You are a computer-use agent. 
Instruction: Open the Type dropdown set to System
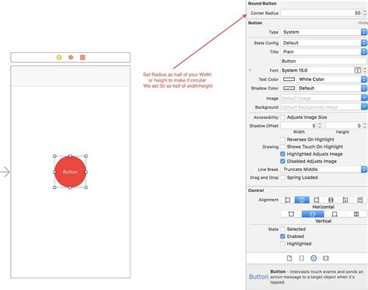(x=324, y=32)
